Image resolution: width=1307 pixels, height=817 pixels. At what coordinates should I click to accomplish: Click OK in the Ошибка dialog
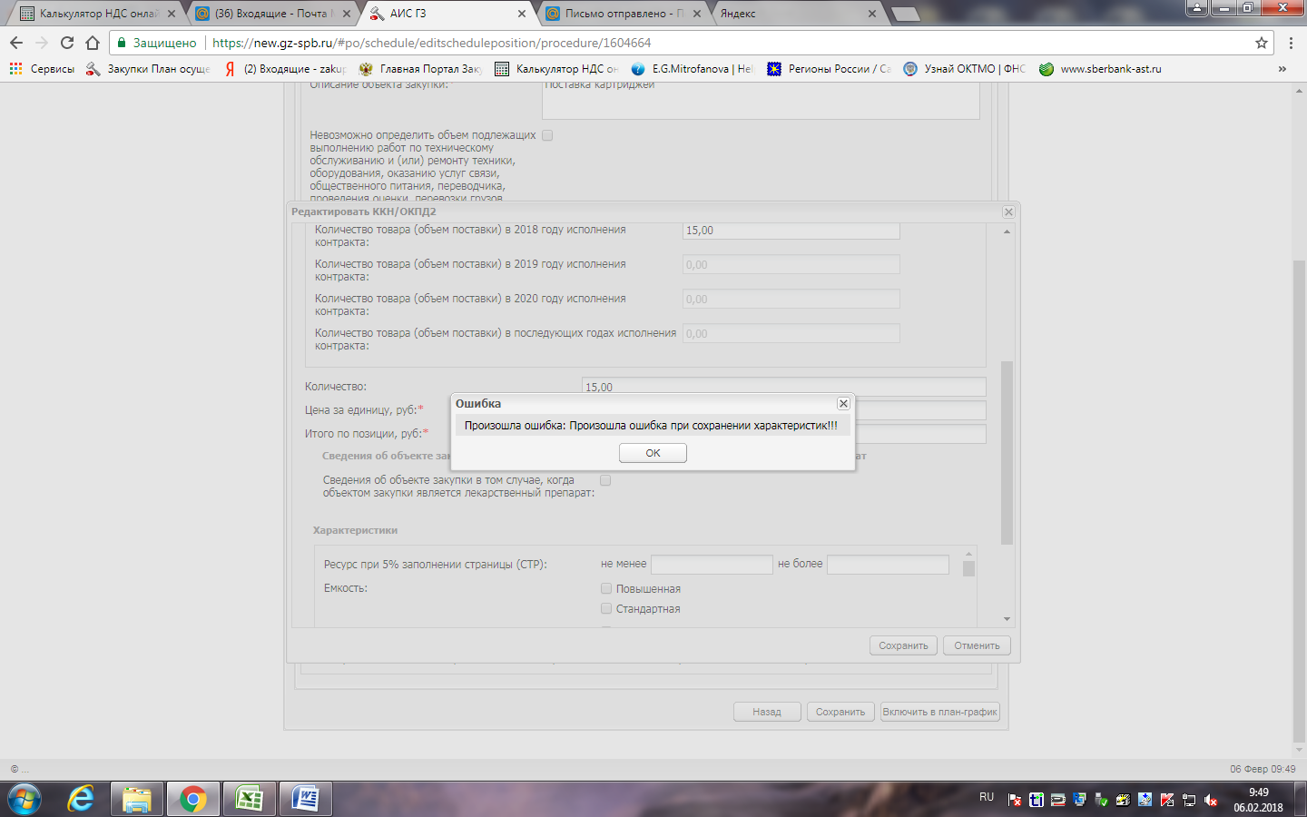coord(653,453)
